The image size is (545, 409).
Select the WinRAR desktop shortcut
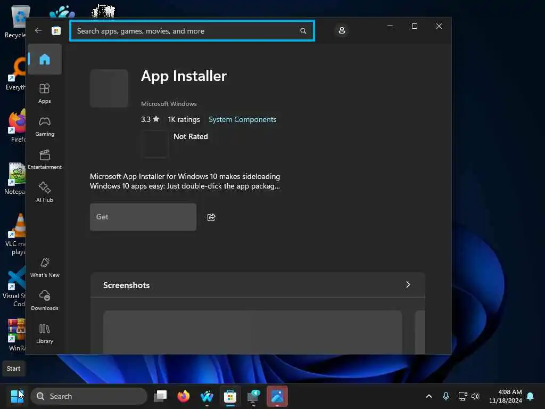coord(16,334)
